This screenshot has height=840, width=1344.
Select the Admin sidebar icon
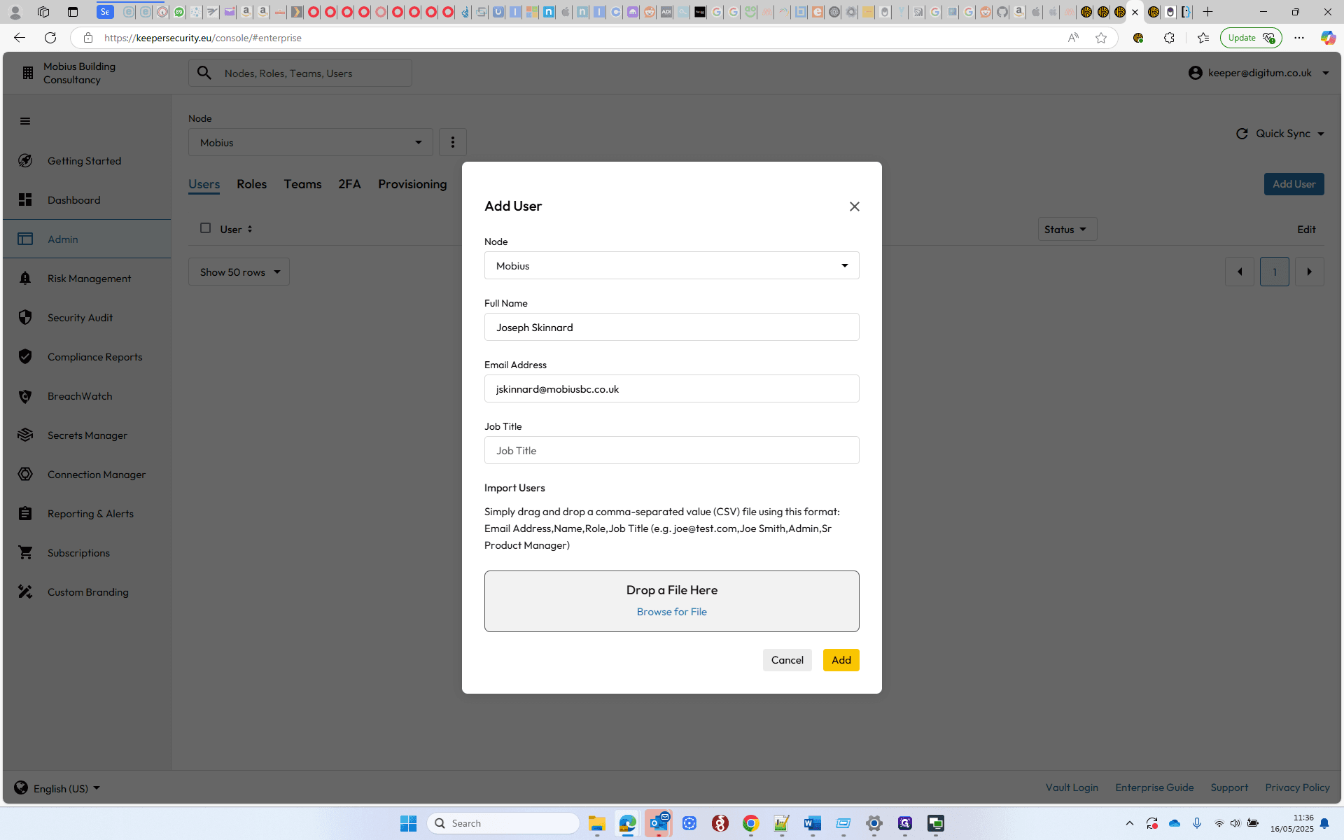coord(25,239)
